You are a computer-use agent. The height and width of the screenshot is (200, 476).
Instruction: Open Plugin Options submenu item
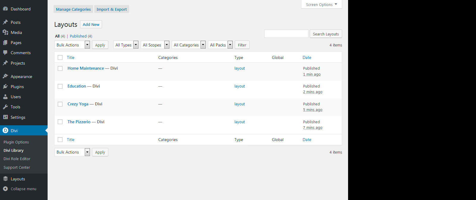[16, 142]
